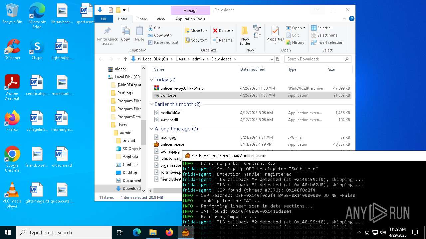Click Copy path in ribbon
Viewport: 426px width, 239px height.
(x=160, y=35)
